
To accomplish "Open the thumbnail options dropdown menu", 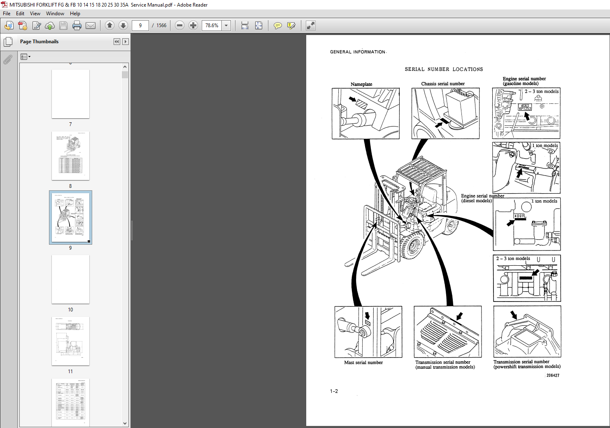I will pyautogui.click(x=26, y=57).
